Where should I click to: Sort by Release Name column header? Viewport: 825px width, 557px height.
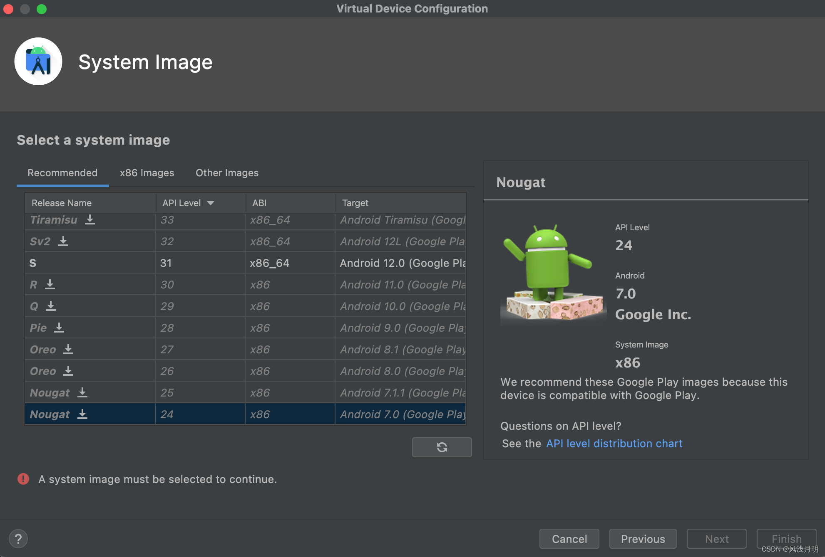point(90,203)
